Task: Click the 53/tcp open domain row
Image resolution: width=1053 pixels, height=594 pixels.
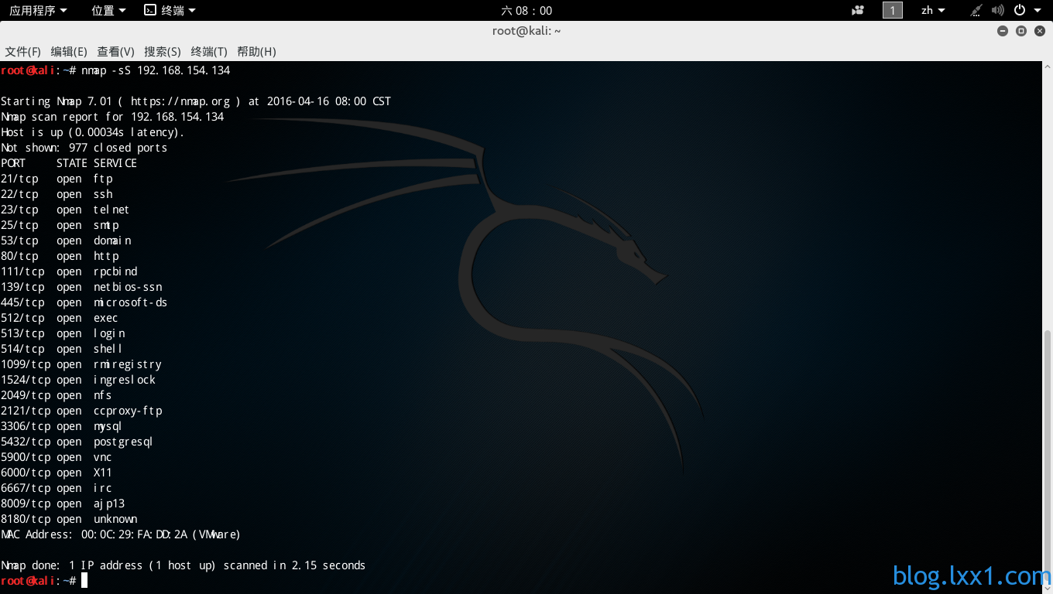Action: (66, 241)
